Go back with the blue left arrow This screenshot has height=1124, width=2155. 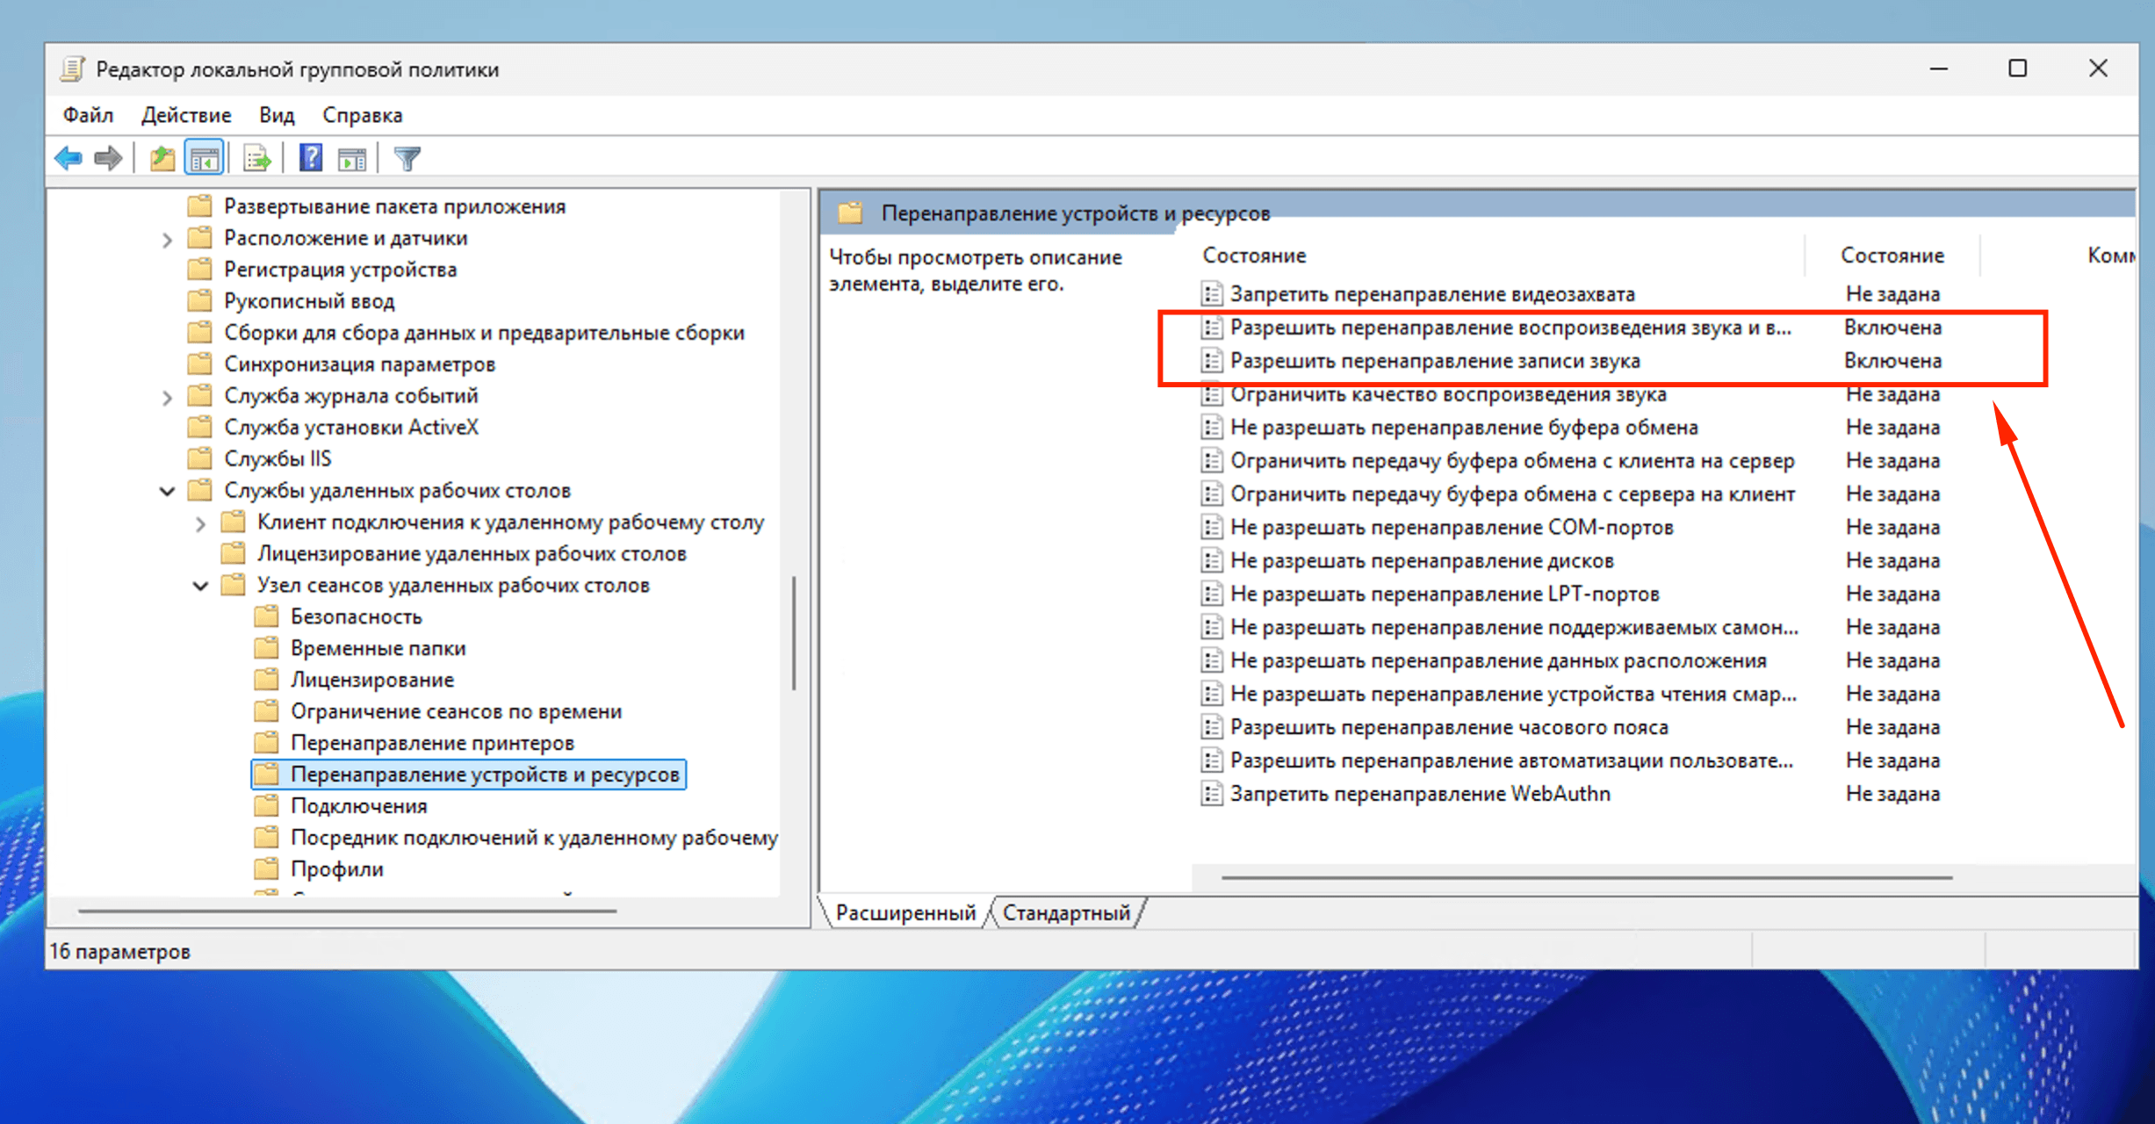pyautogui.click(x=68, y=159)
